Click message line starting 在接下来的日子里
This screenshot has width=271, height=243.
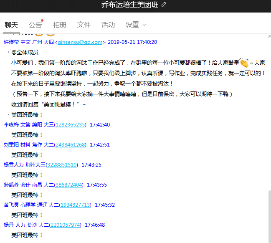coord(92,84)
